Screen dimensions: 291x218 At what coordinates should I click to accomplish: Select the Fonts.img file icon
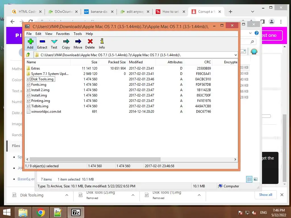pos(28,85)
